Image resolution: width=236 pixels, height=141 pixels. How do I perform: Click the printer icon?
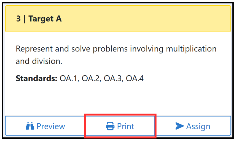click(110, 126)
